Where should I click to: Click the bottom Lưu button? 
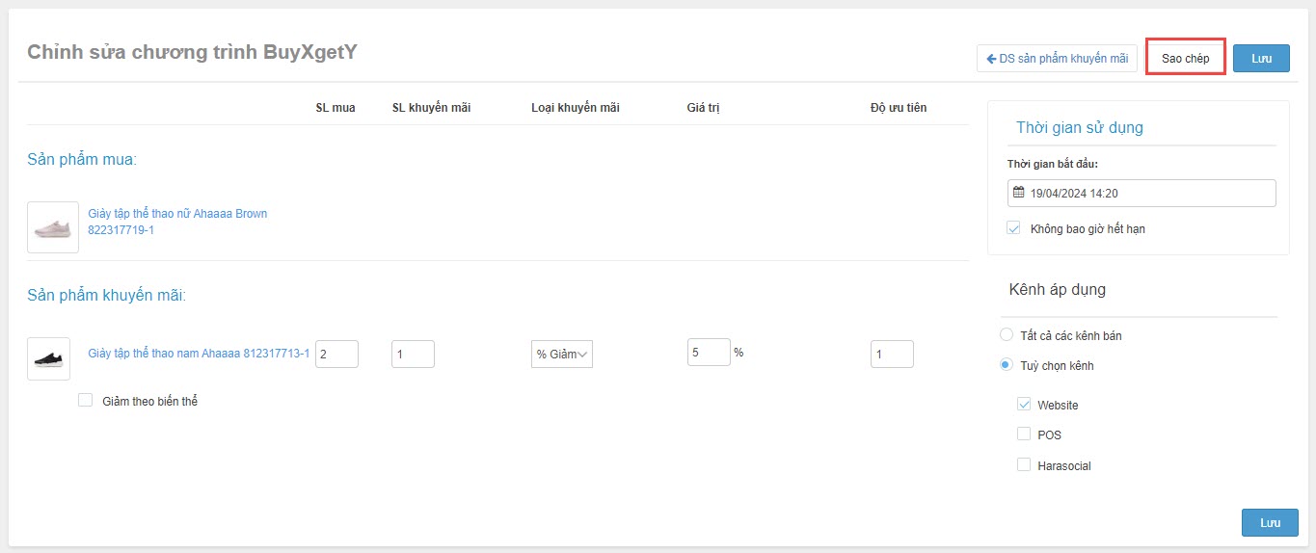pyautogui.click(x=1270, y=522)
